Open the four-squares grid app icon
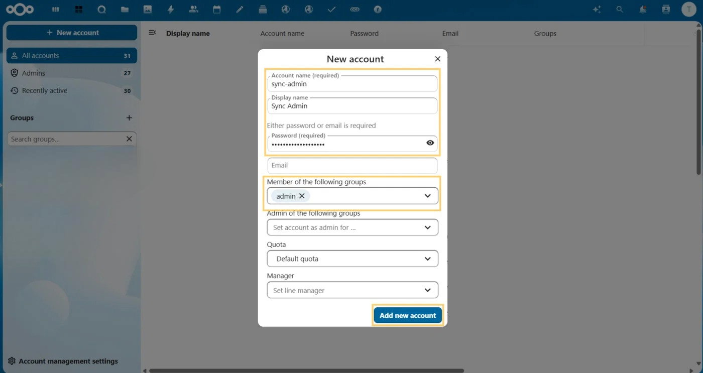Image resolution: width=703 pixels, height=373 pixels. coord(78,10)
